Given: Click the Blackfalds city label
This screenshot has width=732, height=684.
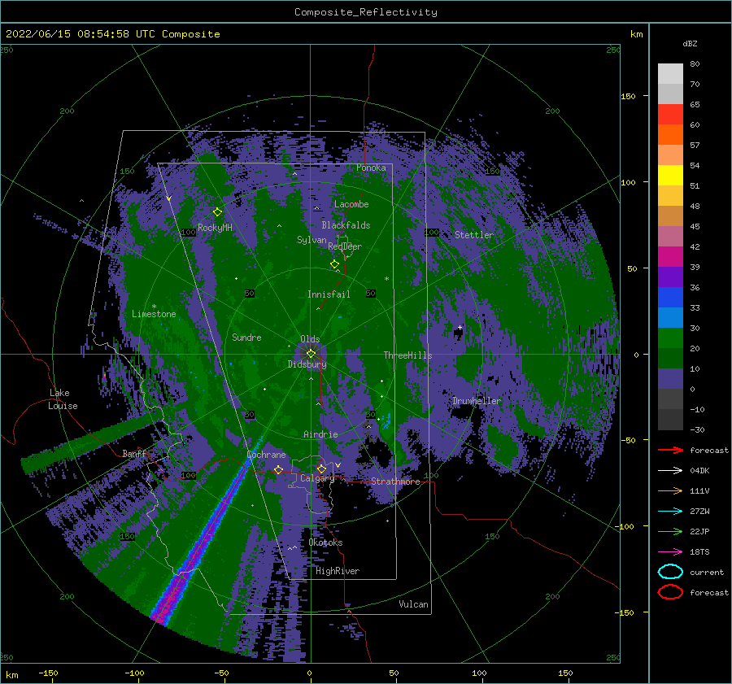Looking at the screenshot, I should point(346,225).
